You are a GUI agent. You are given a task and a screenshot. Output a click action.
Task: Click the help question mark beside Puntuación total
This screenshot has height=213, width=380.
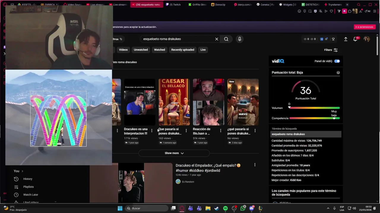click(x=338, y=72)
